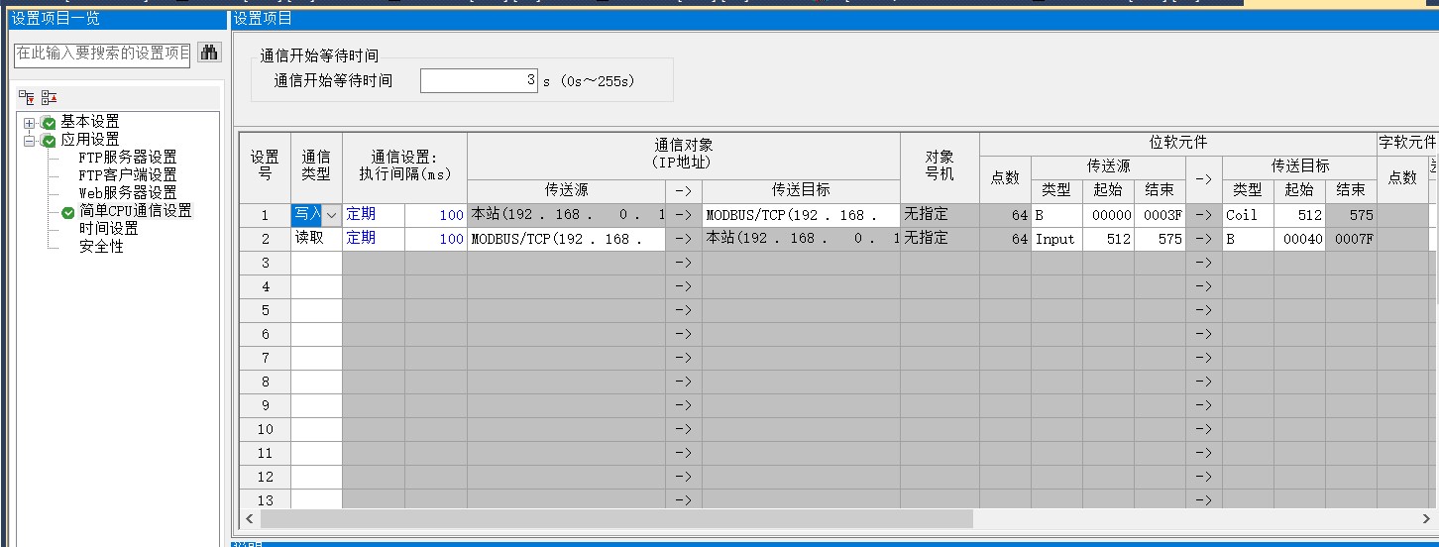Click the green check icon beside 基本设置
Image resolution: width=1439 pixels, height=547 pixels.
[x=49, y=123]
